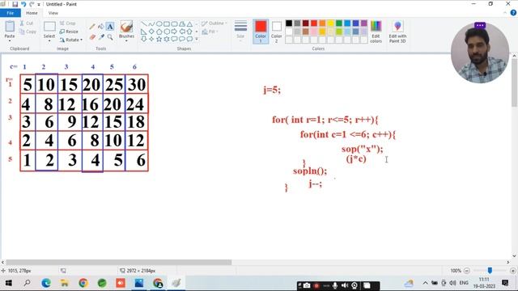The height and width of the screenshot is (291, 518).
Task: Choose the Down arrow shape
Action: point(144,39)
